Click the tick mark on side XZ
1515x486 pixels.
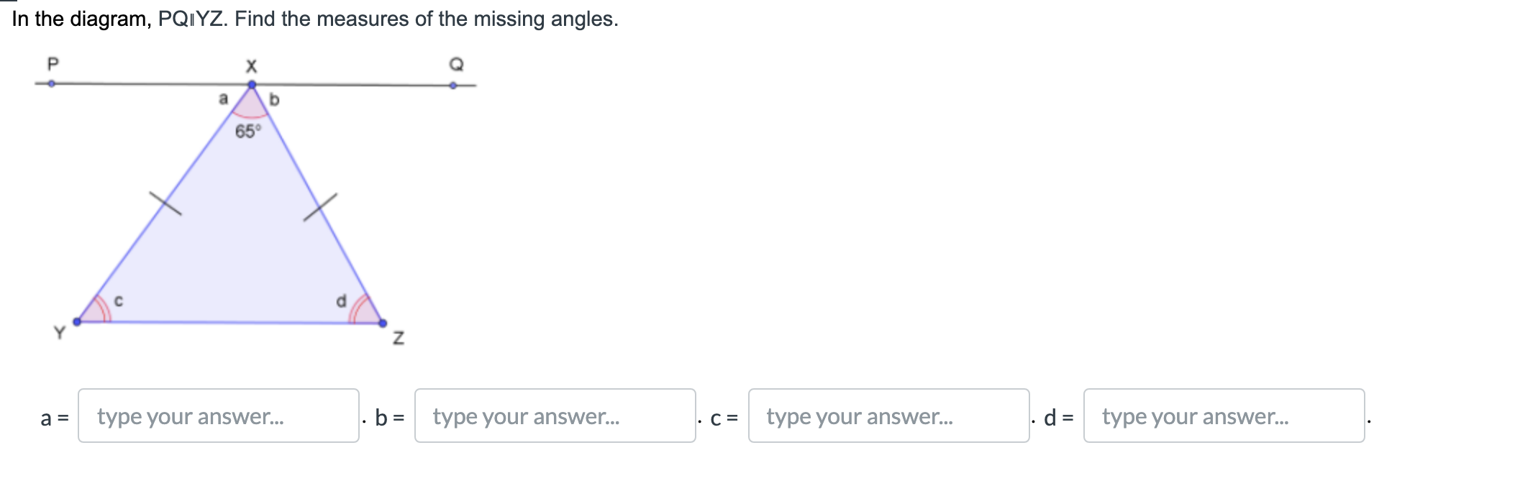320,207
